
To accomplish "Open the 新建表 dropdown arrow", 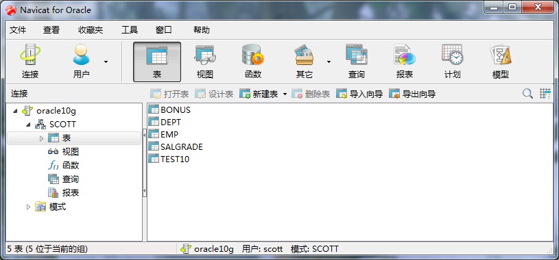I will 285,94.
